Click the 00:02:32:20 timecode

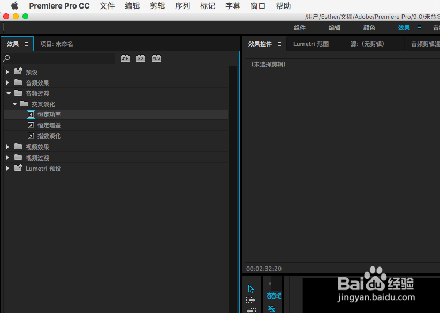pos(264,269)
